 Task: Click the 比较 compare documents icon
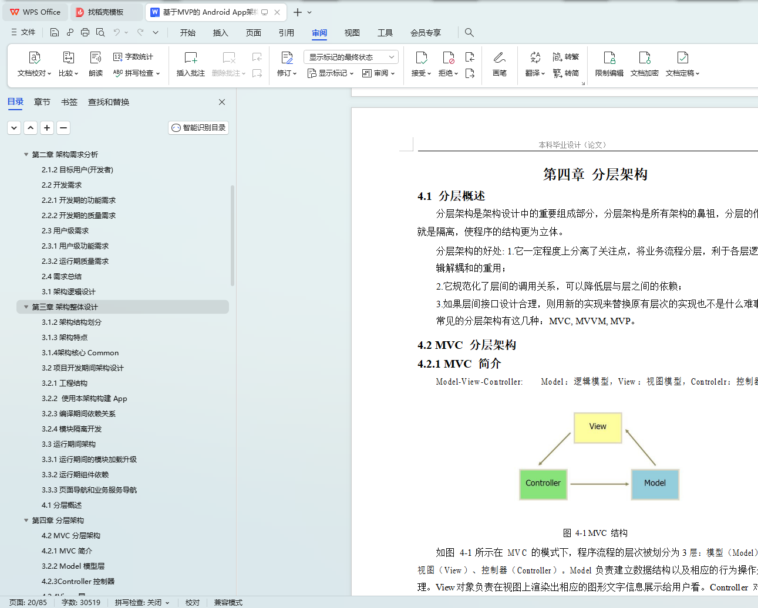coord(68,57)
